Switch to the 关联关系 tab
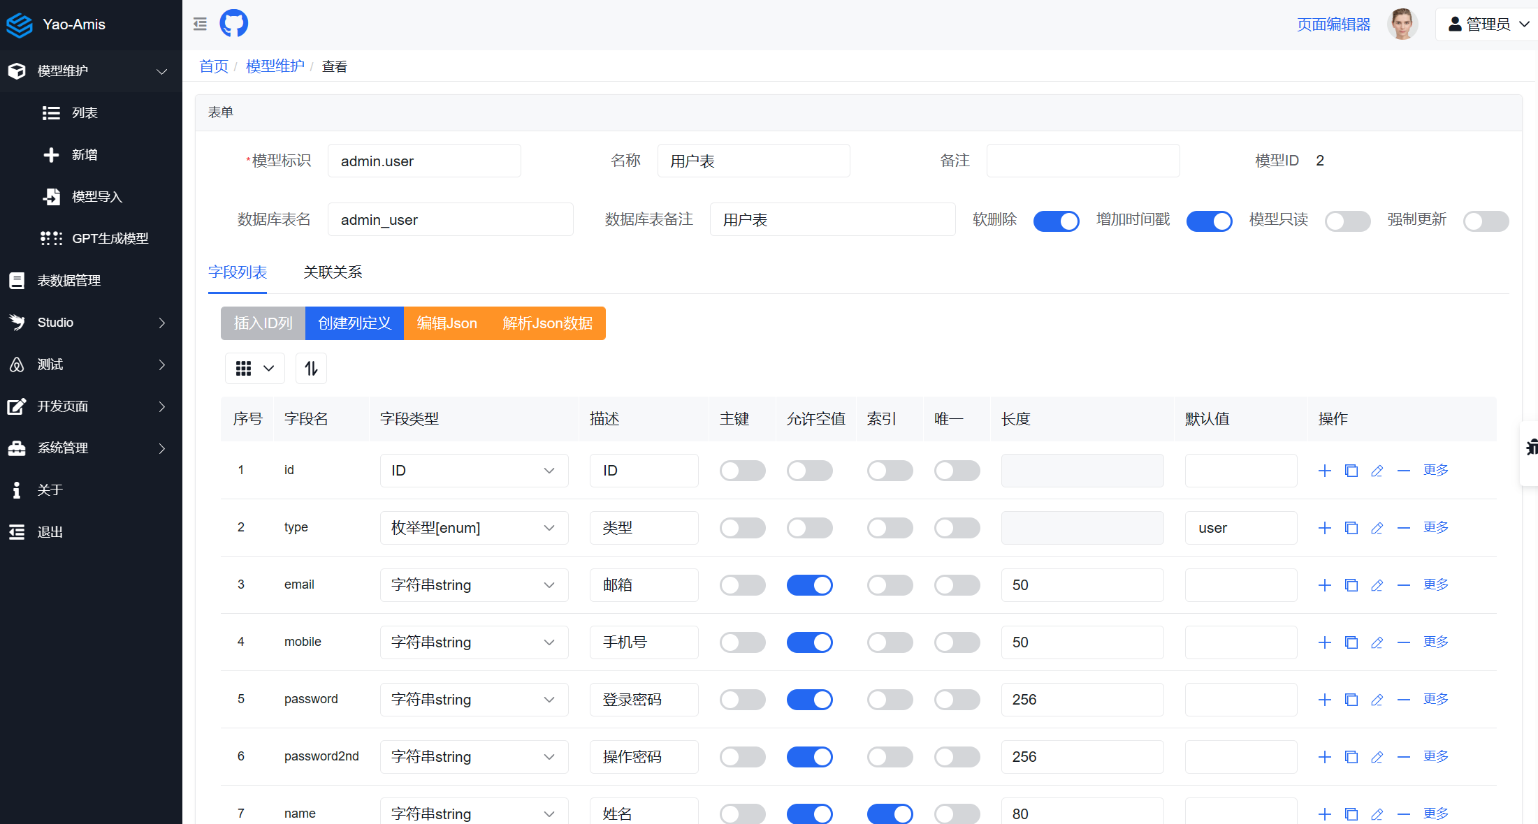The image size is (1538, 824). [333, 272]
